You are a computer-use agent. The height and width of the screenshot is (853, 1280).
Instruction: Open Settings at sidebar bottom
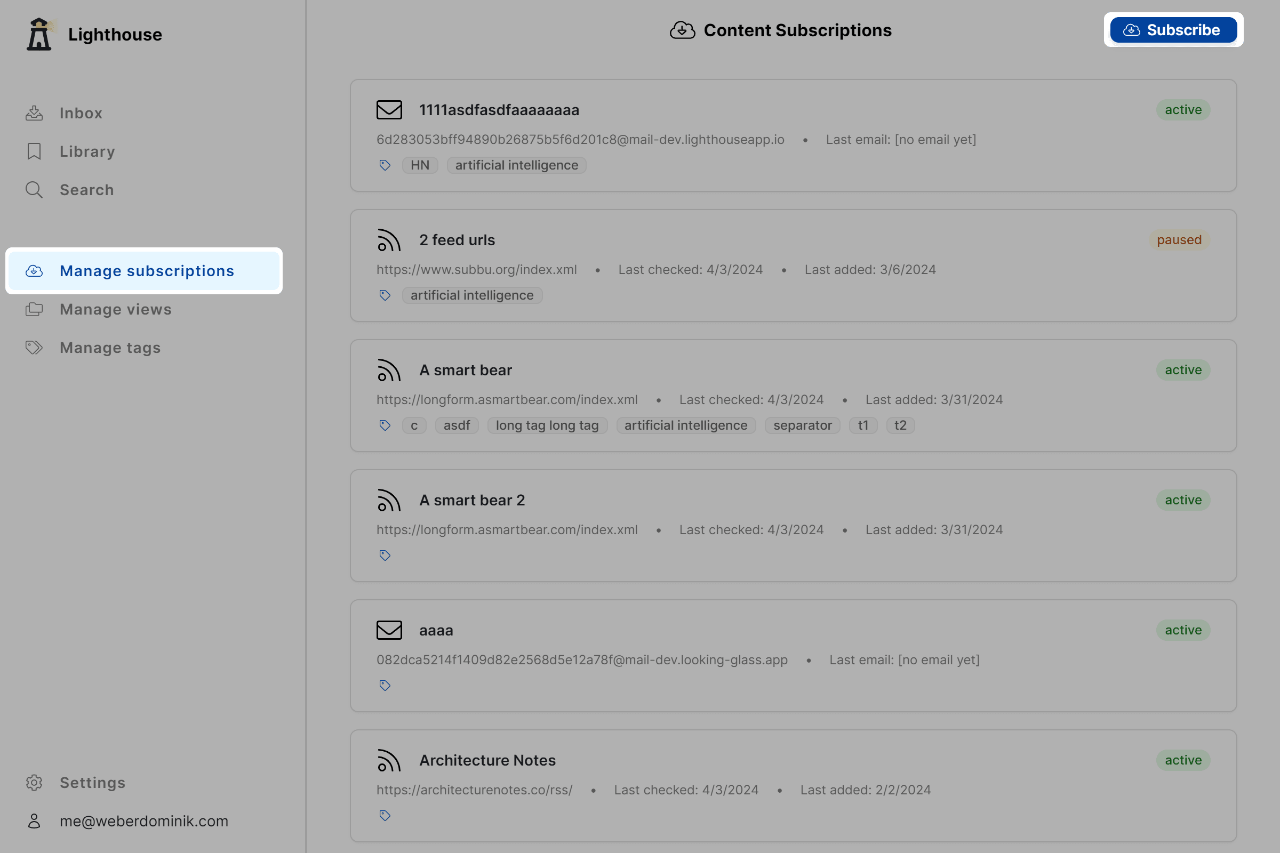tap(92, 783)
